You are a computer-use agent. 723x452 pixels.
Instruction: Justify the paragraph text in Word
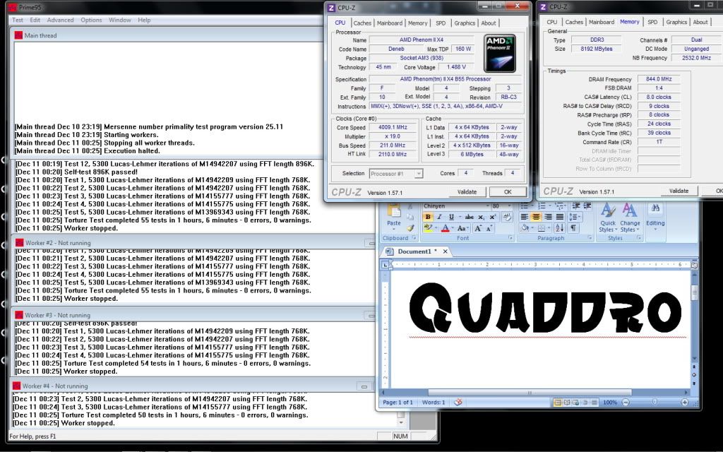pyautogui.click(x=560, y=217)
